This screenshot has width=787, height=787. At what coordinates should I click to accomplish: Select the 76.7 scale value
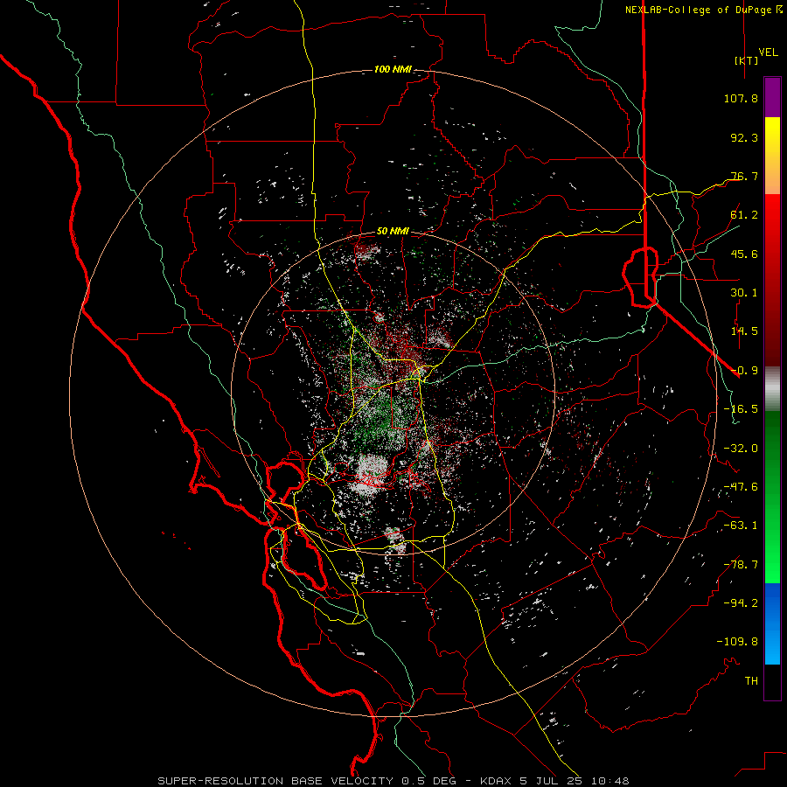(x=744, y=176)
